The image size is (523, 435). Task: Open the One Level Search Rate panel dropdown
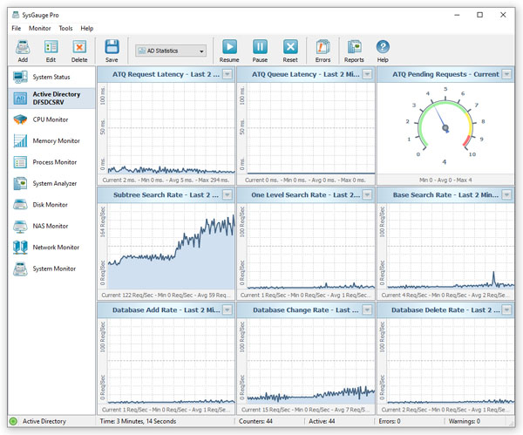[x=367, y=194]
